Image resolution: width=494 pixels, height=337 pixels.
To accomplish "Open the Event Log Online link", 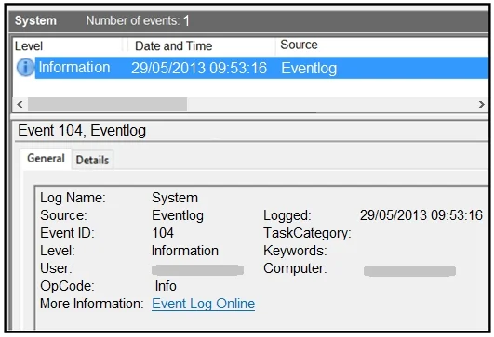I will [203, 304].
